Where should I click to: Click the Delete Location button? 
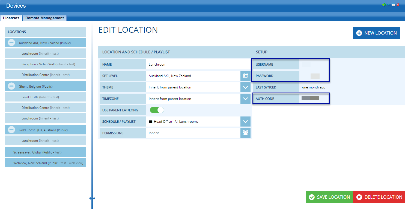(379, 197)
